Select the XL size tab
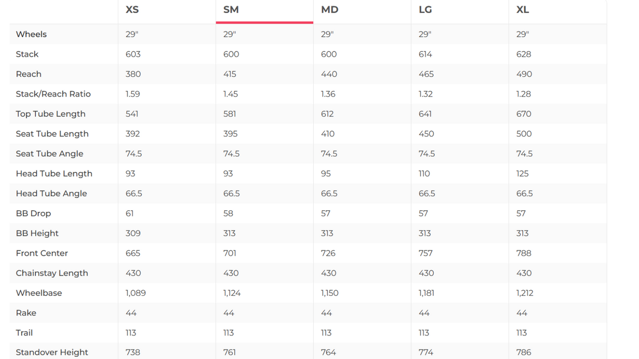Screen dimensions: 639x359 pos(523,10)
